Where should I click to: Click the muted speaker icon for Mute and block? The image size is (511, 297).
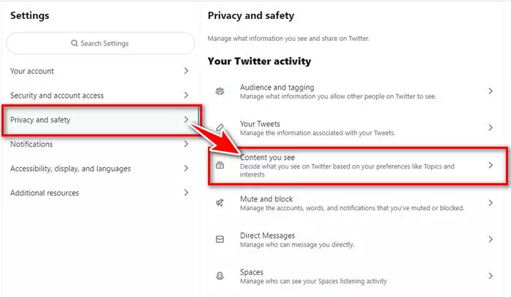(x=220, y=203)
